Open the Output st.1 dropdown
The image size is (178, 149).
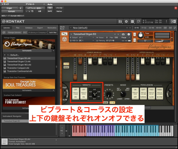[x=82, y=37]
